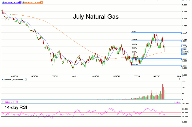Click the 4.501 price tag on axis

(184, 33)
